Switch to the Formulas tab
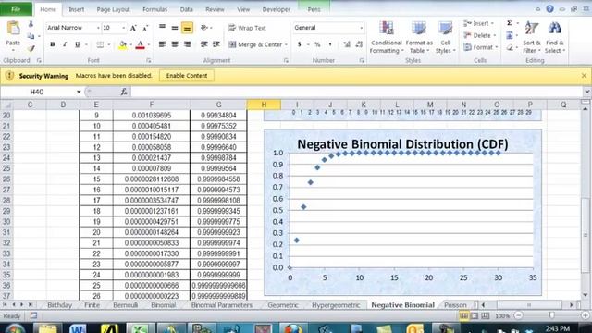This screenshot has width=592, height=333. point(154,9)
